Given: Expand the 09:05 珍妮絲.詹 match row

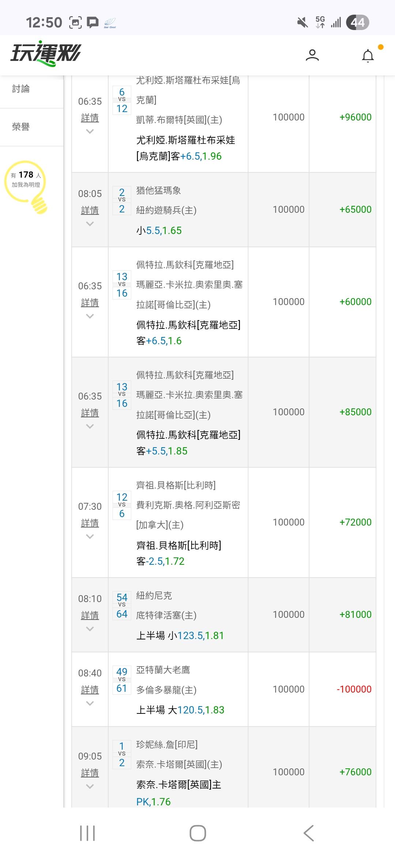Looking at the screenshot, I should [x=90, y=786].
